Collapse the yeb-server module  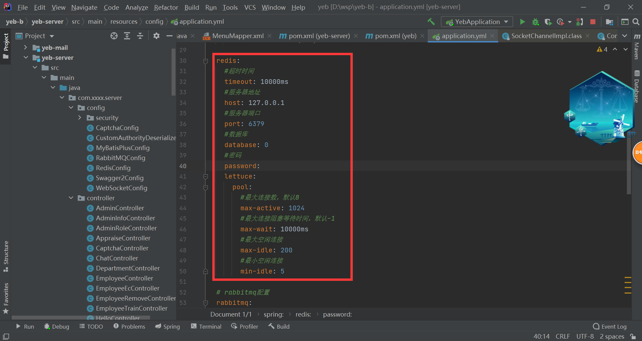(x=26, y=58)
